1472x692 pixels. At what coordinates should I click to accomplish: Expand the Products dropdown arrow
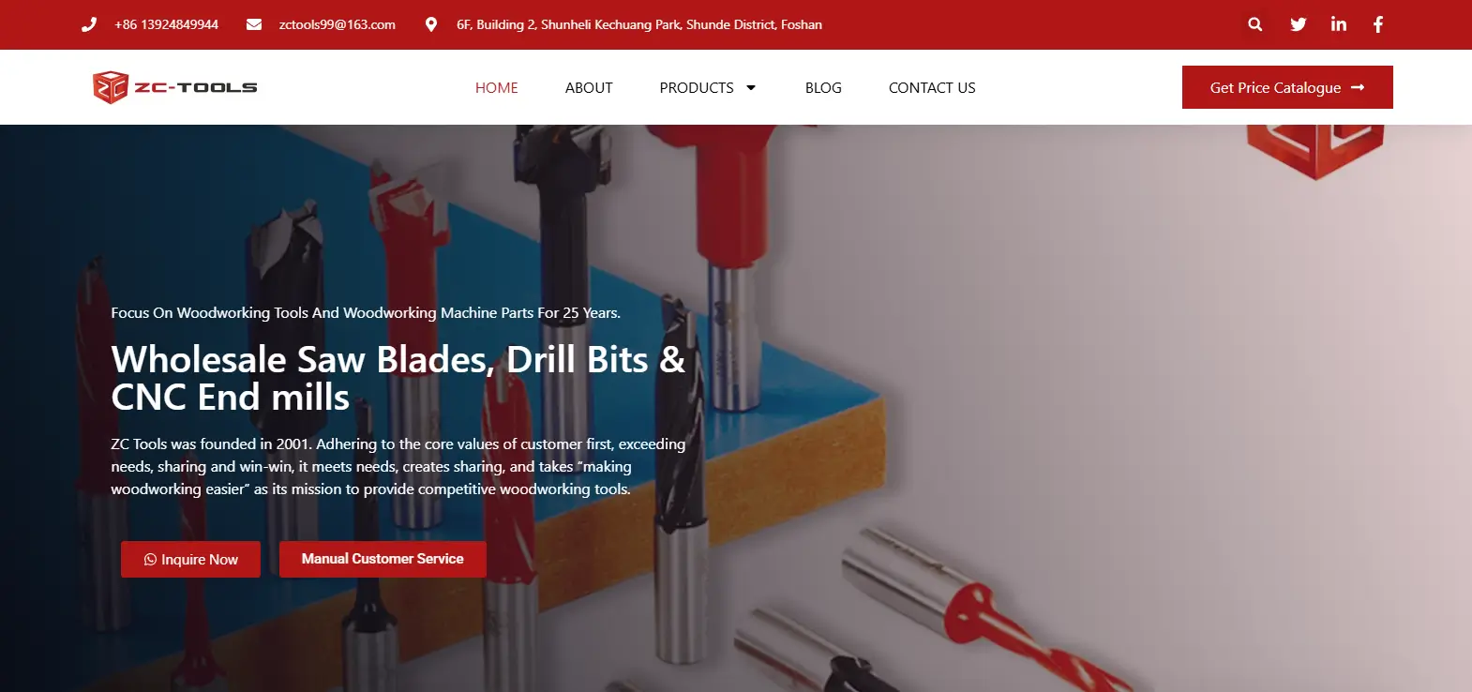tap(751, 88)
